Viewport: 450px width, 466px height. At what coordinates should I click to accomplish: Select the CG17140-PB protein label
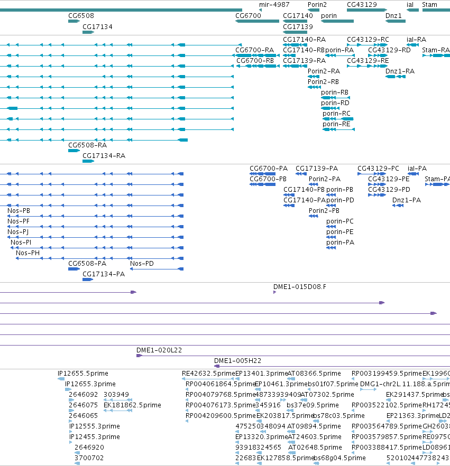(304, 190)
